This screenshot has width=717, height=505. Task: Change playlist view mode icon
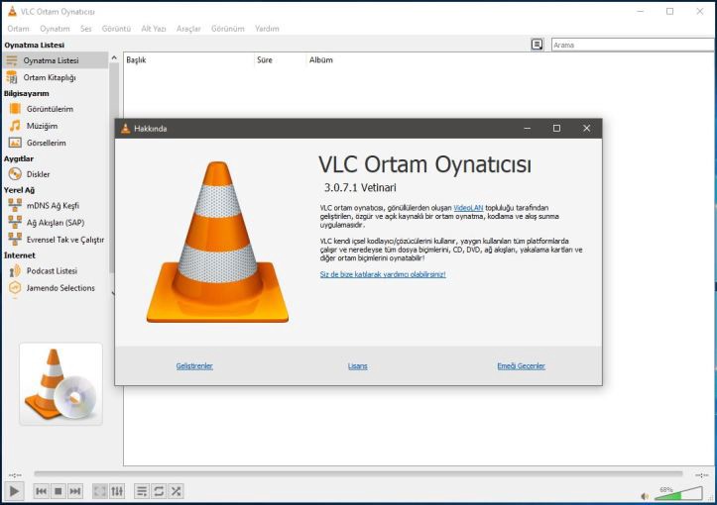click(x=537, y=45)
